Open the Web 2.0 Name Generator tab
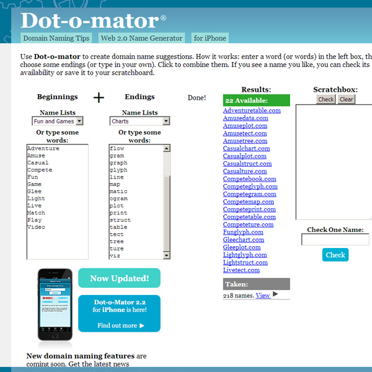Viewport: 372px width, 372px height. pyautogui.click(x=141, y=38)
